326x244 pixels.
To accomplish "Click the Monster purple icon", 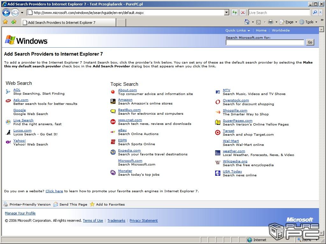I will click(113, 173).
